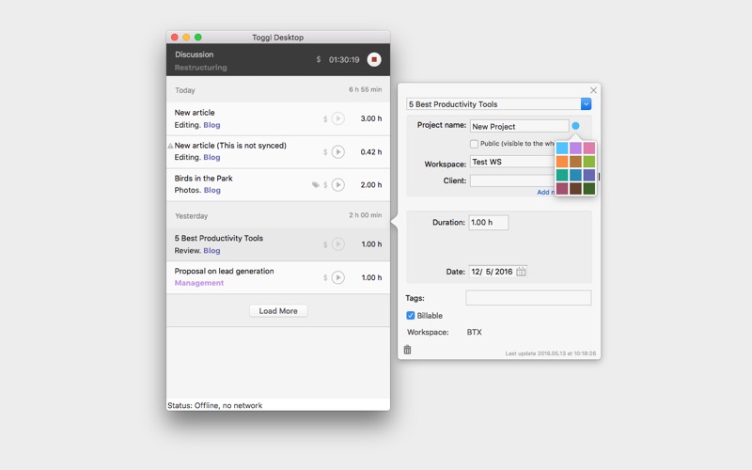The height and width of the screenshot is (470, 752).
Task: Toggle the Public project checkbox
Action: coord(474,144)
